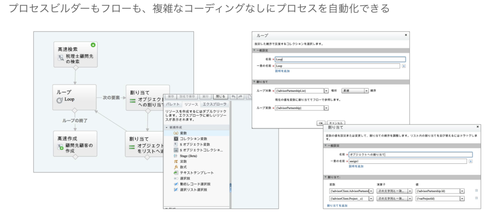Click the テキストテンプレート icon
The width and height of the screenshot is (486, 217).
coord(176,173)
